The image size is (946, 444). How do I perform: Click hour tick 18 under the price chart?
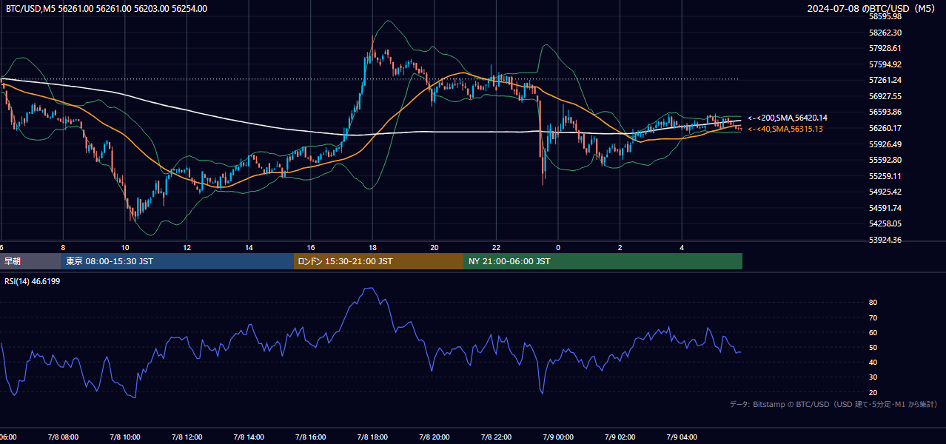point(372,247)
